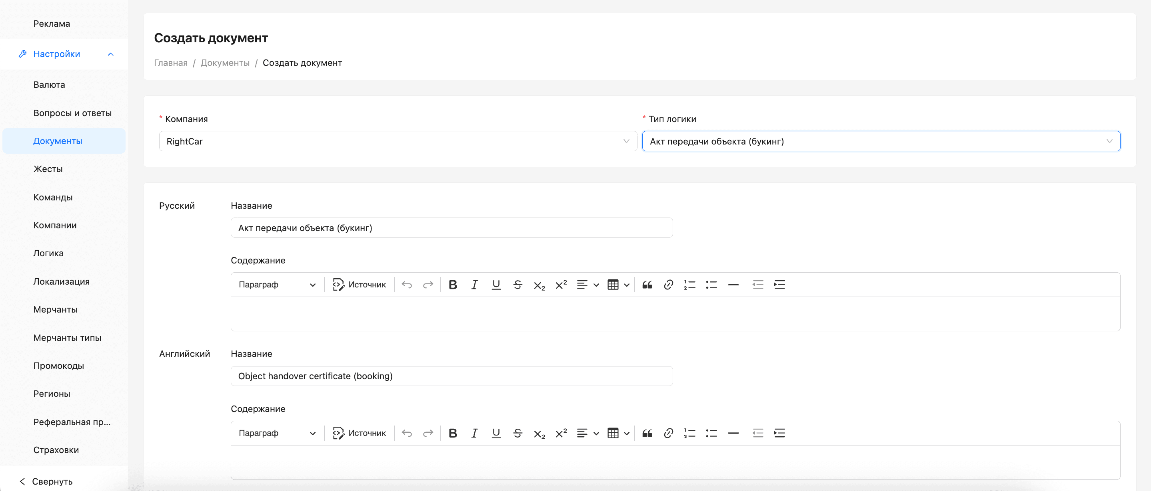Open Локализация in sidebar menu
Image resolution: width=1151 pixels, height=491 pixels.
click(61, 281)
